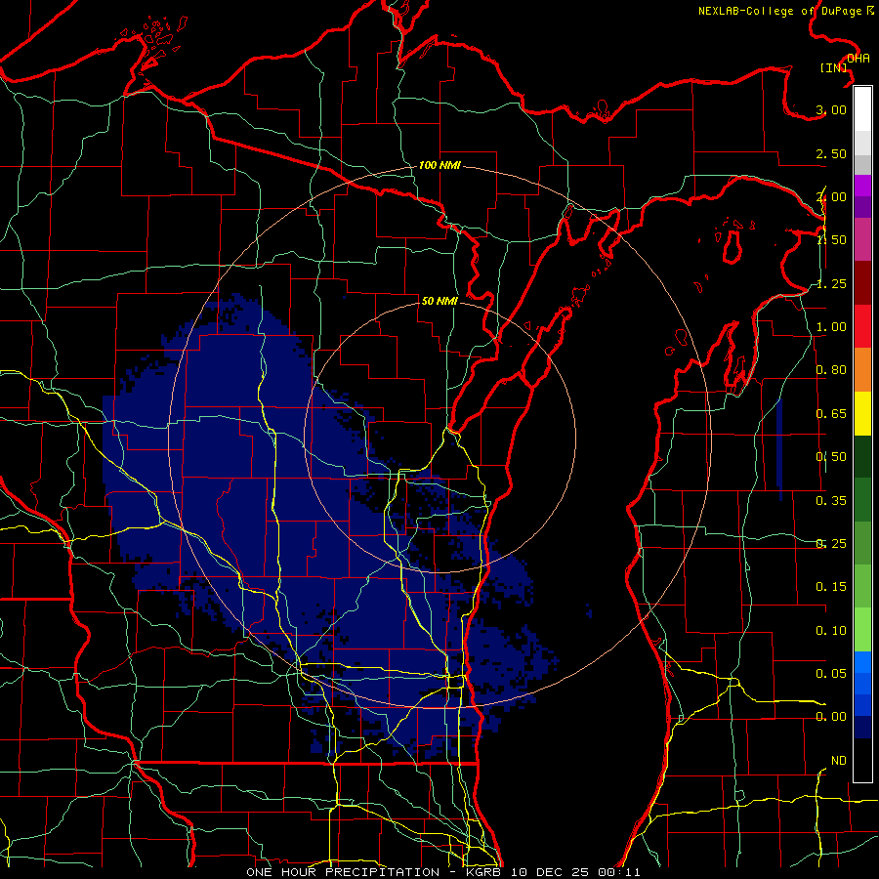The width and height of the screenshot is (879, 879).
Task: Click the 2.50 legend value
Action: pos(831,153)
